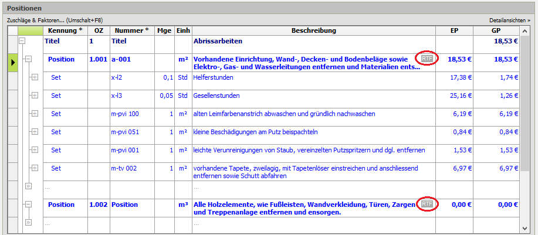Select the x-l3 number cell
This screenshot has height=235, width=538.
pos(132,99)
